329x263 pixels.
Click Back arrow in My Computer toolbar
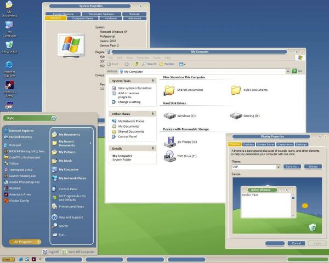pos(113,64)
